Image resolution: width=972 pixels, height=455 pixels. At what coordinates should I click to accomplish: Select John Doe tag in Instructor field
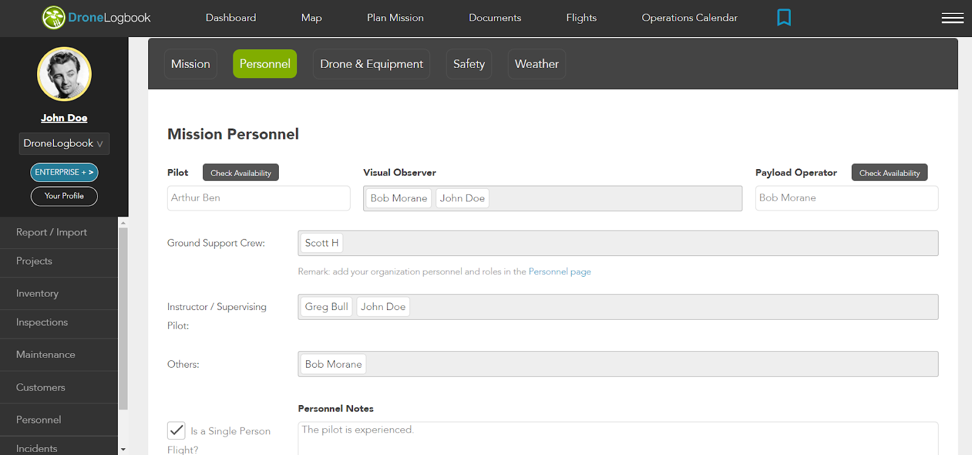pos(383,307)
